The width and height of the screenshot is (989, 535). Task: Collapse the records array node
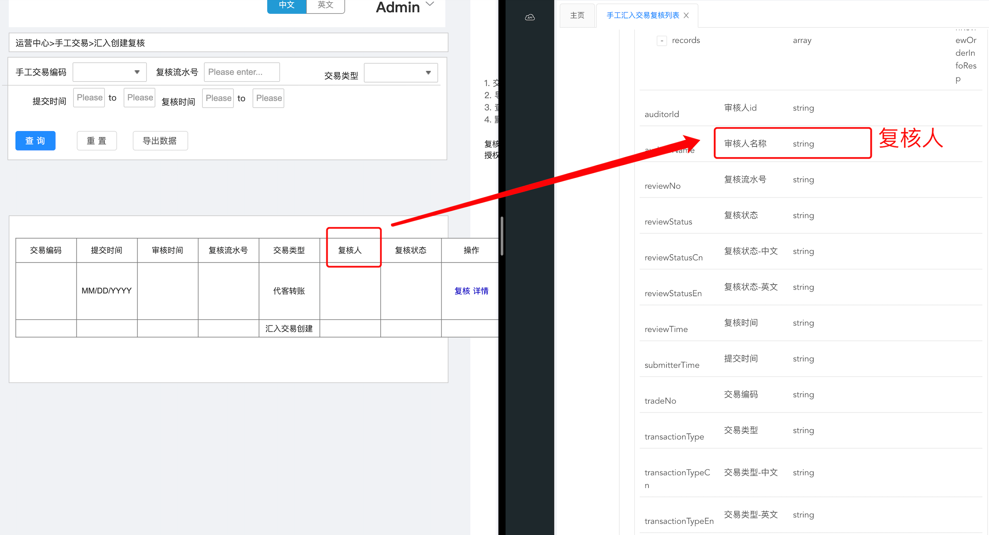tap(661, 41)
